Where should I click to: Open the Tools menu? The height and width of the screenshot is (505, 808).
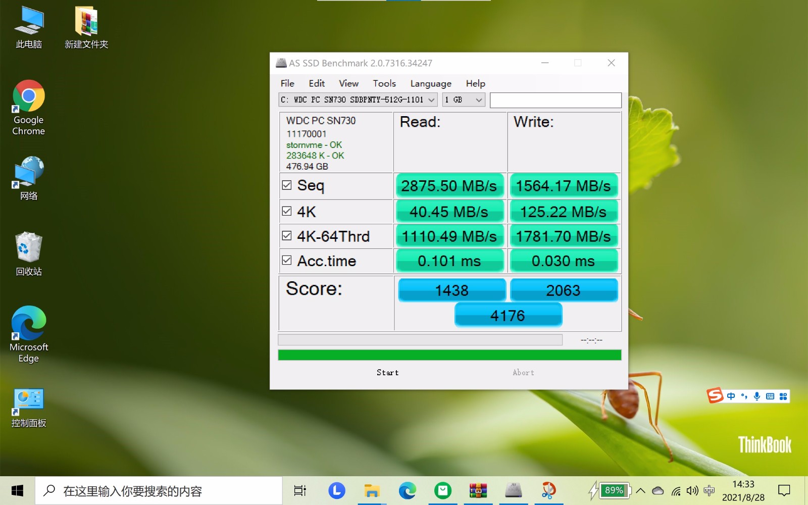(384, 83)
